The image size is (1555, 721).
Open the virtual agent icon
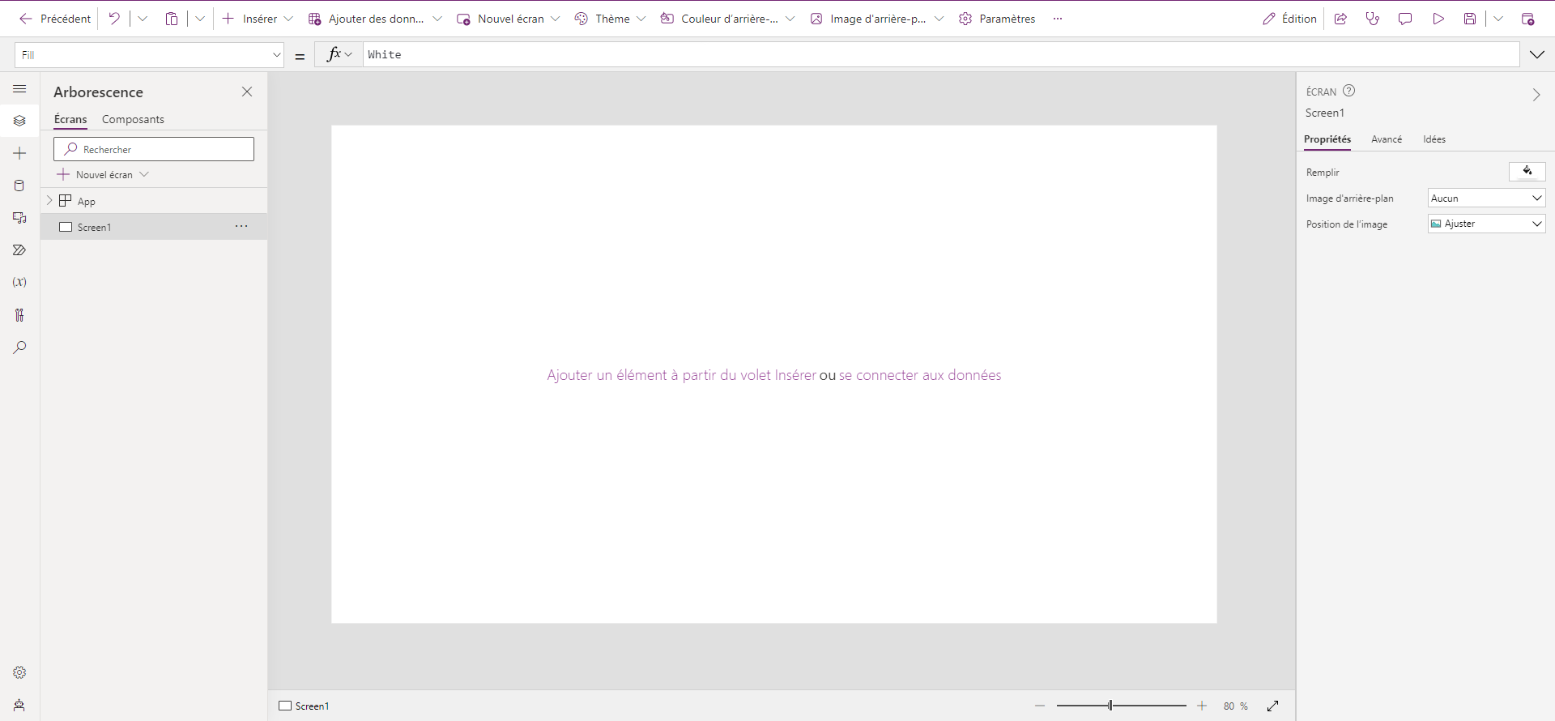coord(19,705)
